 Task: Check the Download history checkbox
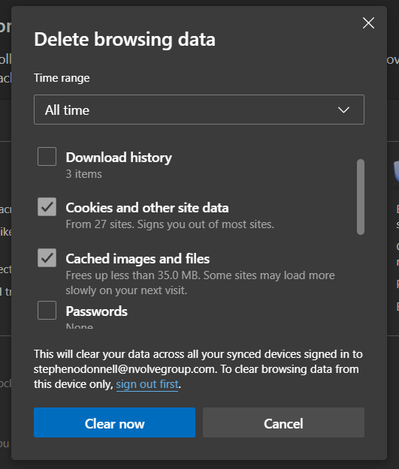[47, 156]
